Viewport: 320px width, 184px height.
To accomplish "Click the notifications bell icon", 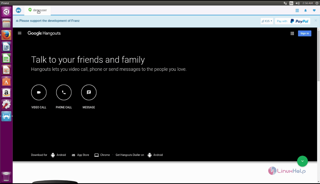I will click(305, 10).
